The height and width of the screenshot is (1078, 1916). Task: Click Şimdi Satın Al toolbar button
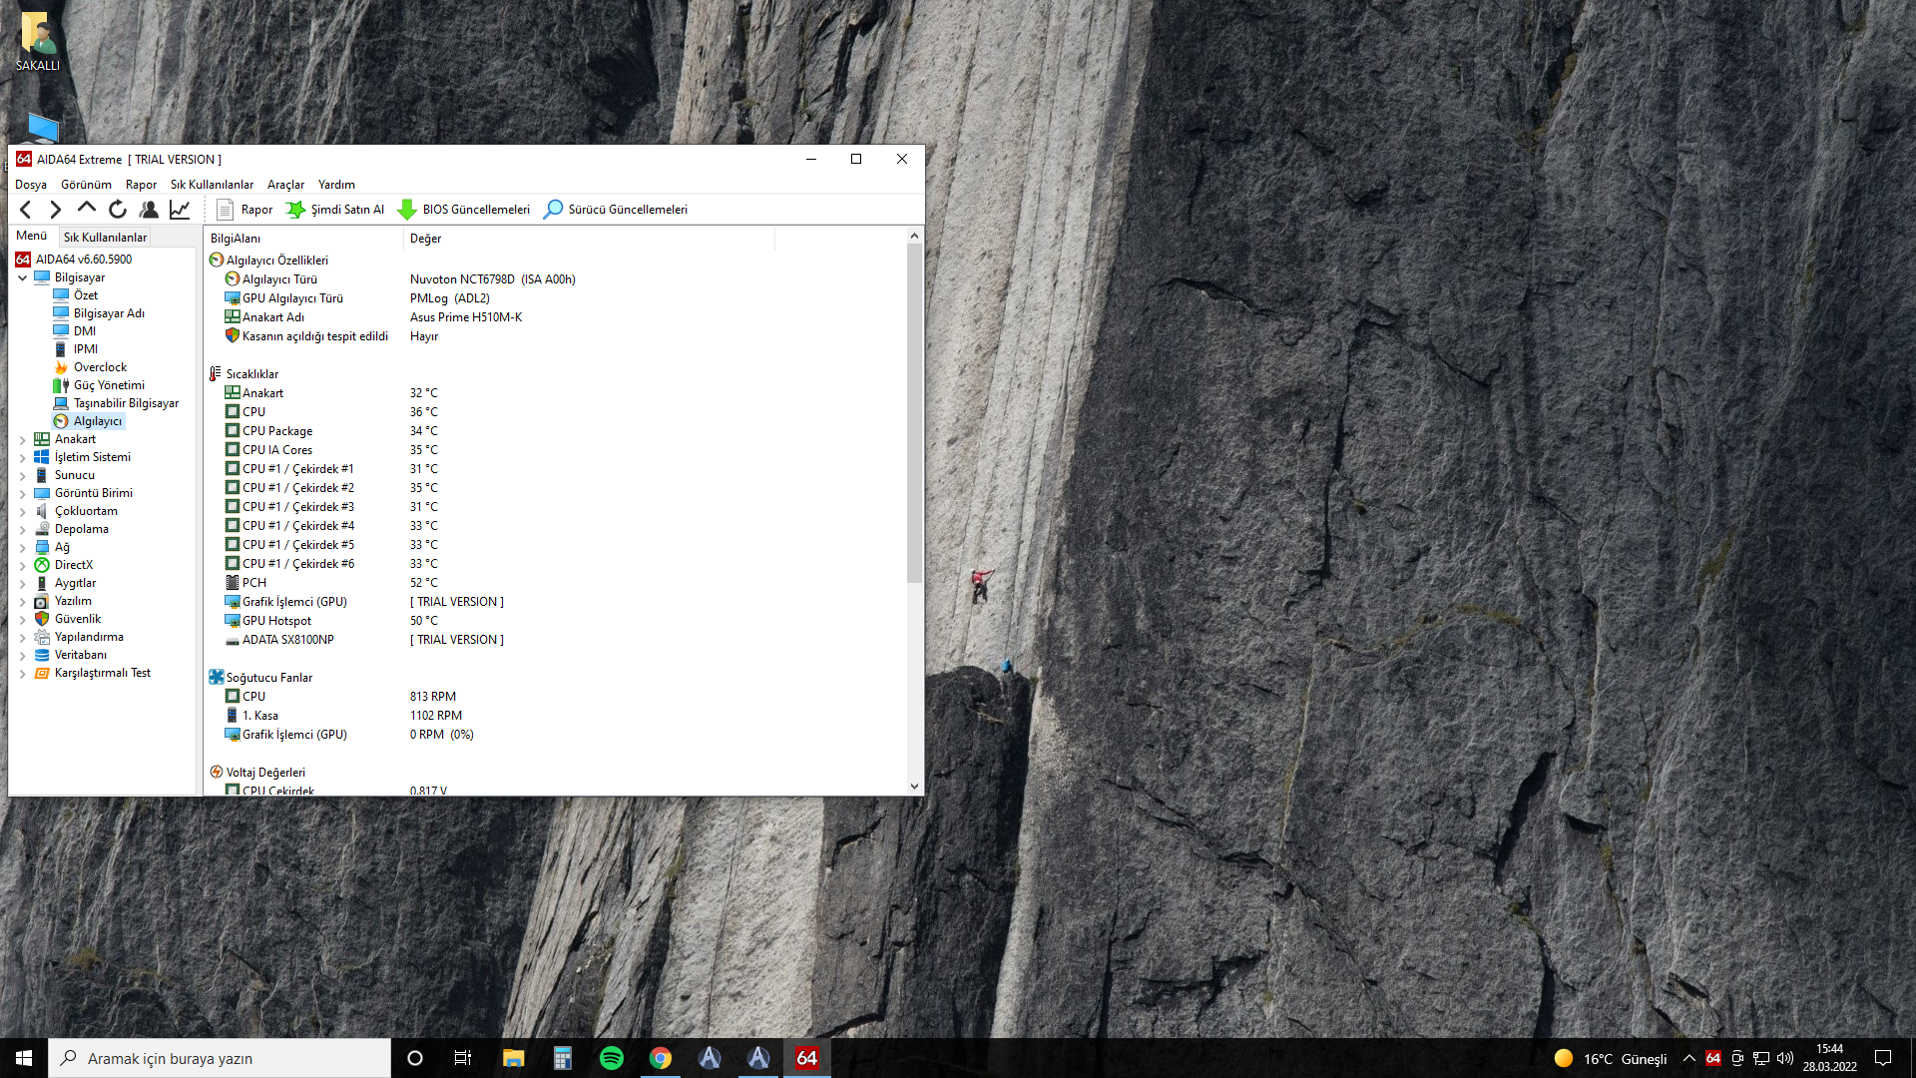[x=335, y=210]
